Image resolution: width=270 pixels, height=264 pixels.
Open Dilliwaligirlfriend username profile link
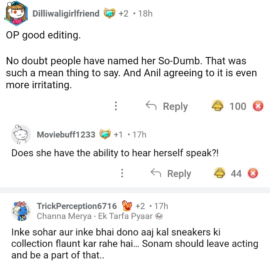(x=66, y=14)
